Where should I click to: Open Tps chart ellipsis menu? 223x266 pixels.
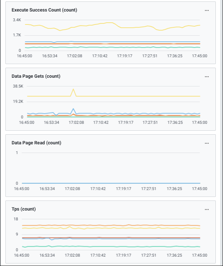click(x=207, y=209)
